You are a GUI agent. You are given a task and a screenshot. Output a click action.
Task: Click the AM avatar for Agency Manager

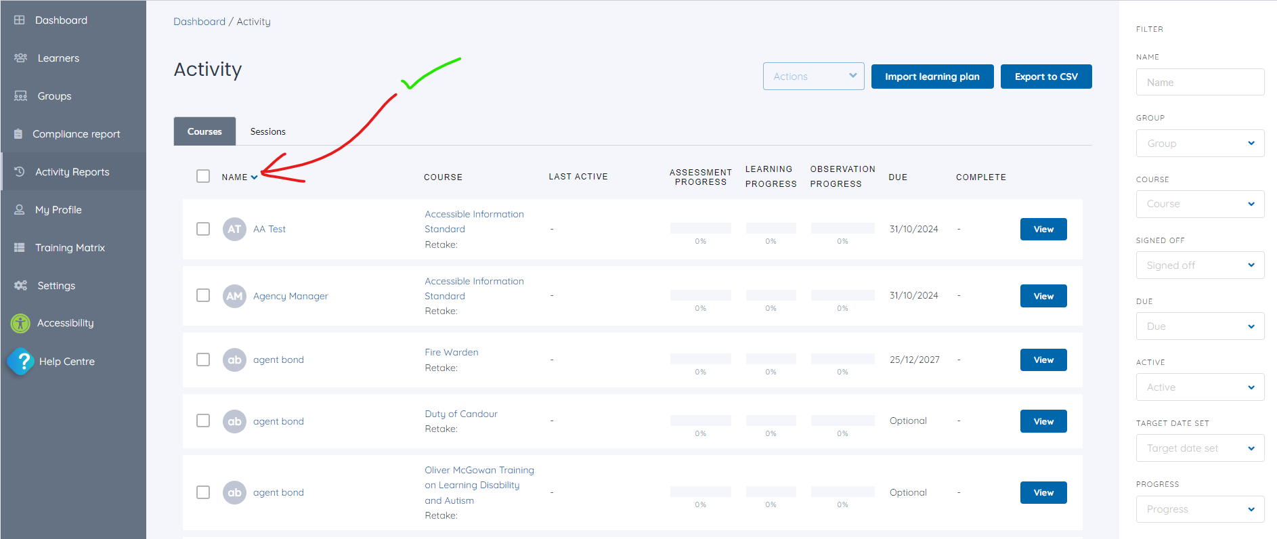234,296
